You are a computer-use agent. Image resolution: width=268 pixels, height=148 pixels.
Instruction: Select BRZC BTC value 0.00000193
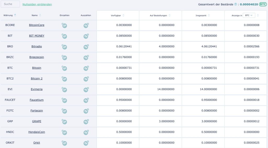coord(252,57)
